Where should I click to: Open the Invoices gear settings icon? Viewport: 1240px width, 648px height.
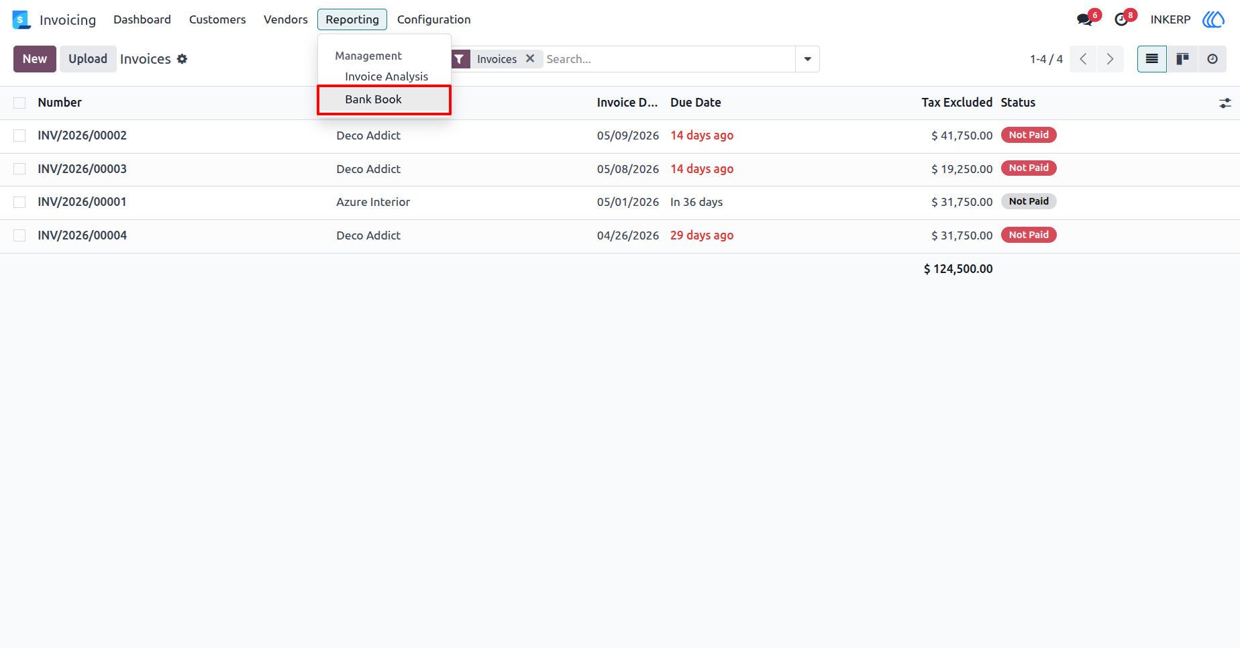pos(182,59)
